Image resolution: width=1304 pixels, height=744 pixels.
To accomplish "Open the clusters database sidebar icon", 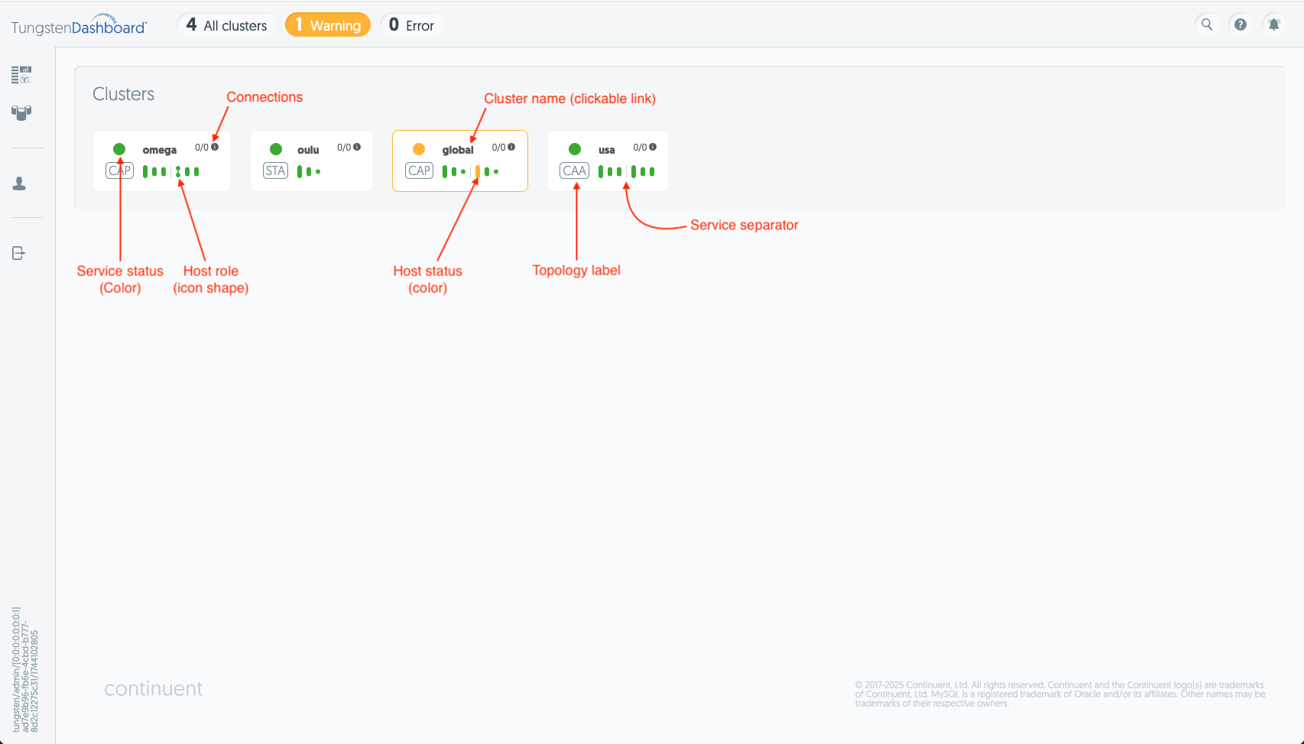I will [21, 113].
